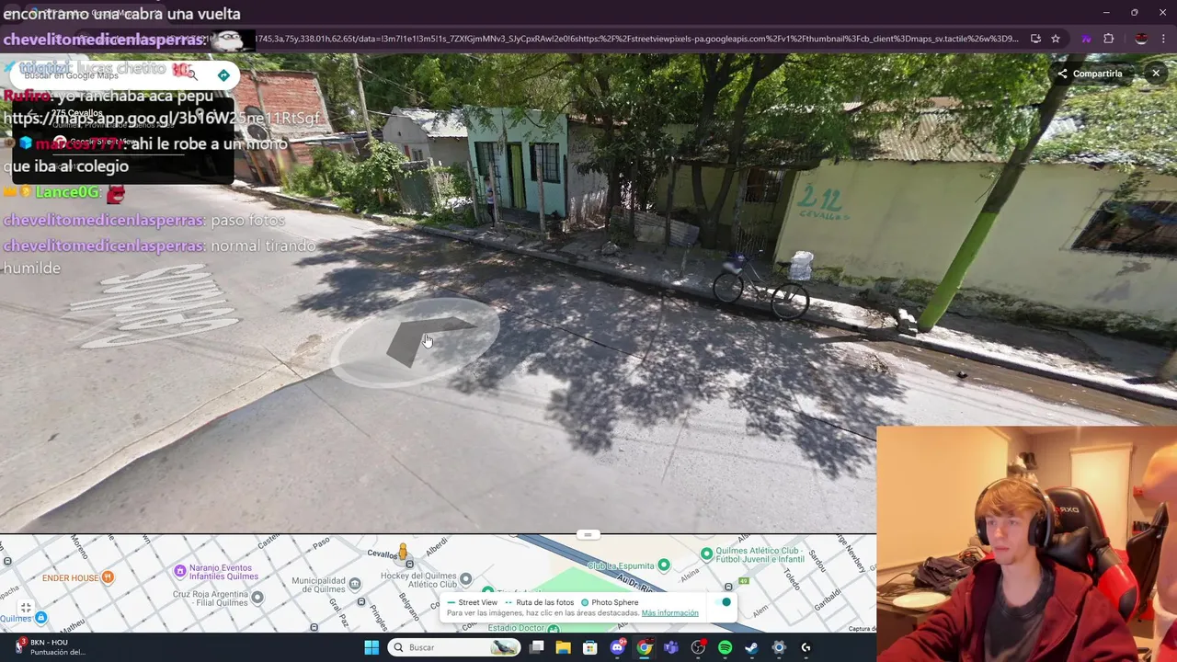Open Discord from the taskbar

(x=617, y=647)
